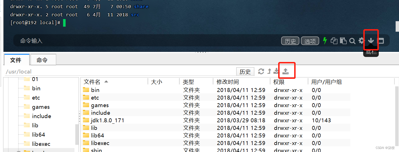This screenshot has height=152, width=399.
Task: Open the terminal command 历史 button
Action: (x=290, y=41)
